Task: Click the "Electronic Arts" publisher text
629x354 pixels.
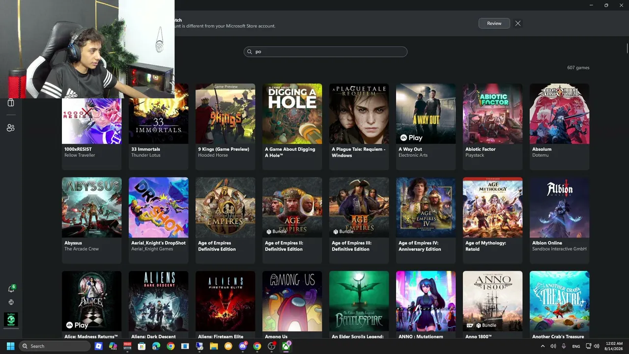Action: [413, 155]
